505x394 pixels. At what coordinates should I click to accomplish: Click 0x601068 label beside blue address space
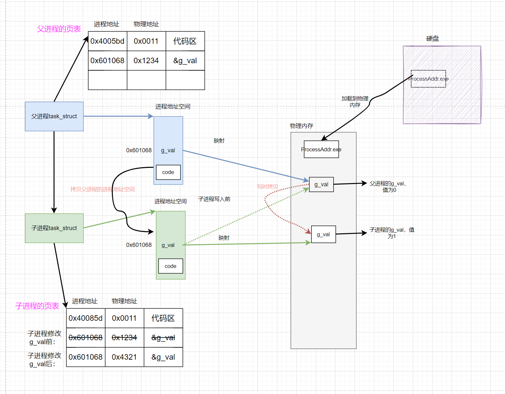point(139,150)
